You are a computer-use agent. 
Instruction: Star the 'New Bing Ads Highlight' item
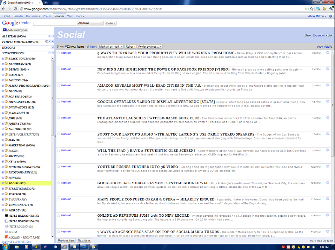59,69
